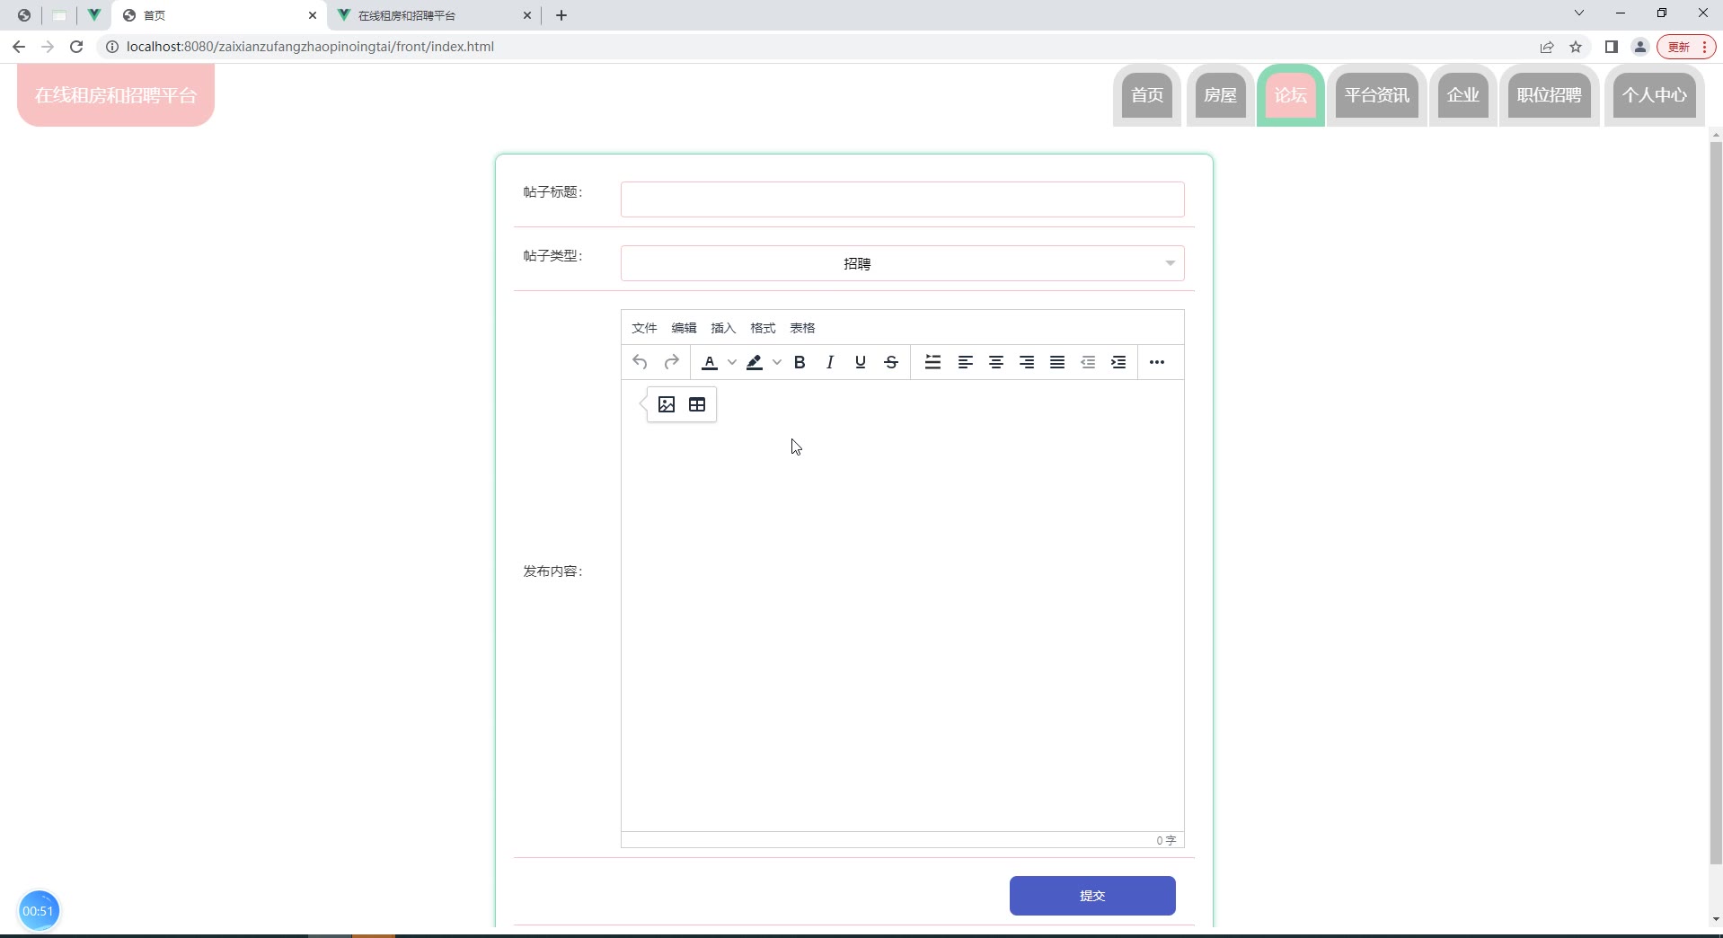Click the insert table icon
Viewport: 1723px width, 938px height.
click(x=697, y=404)
